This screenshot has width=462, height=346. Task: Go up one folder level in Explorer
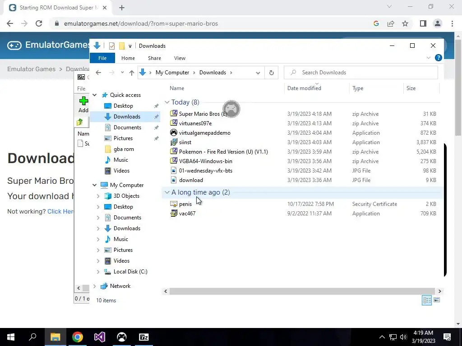(132, 73)
